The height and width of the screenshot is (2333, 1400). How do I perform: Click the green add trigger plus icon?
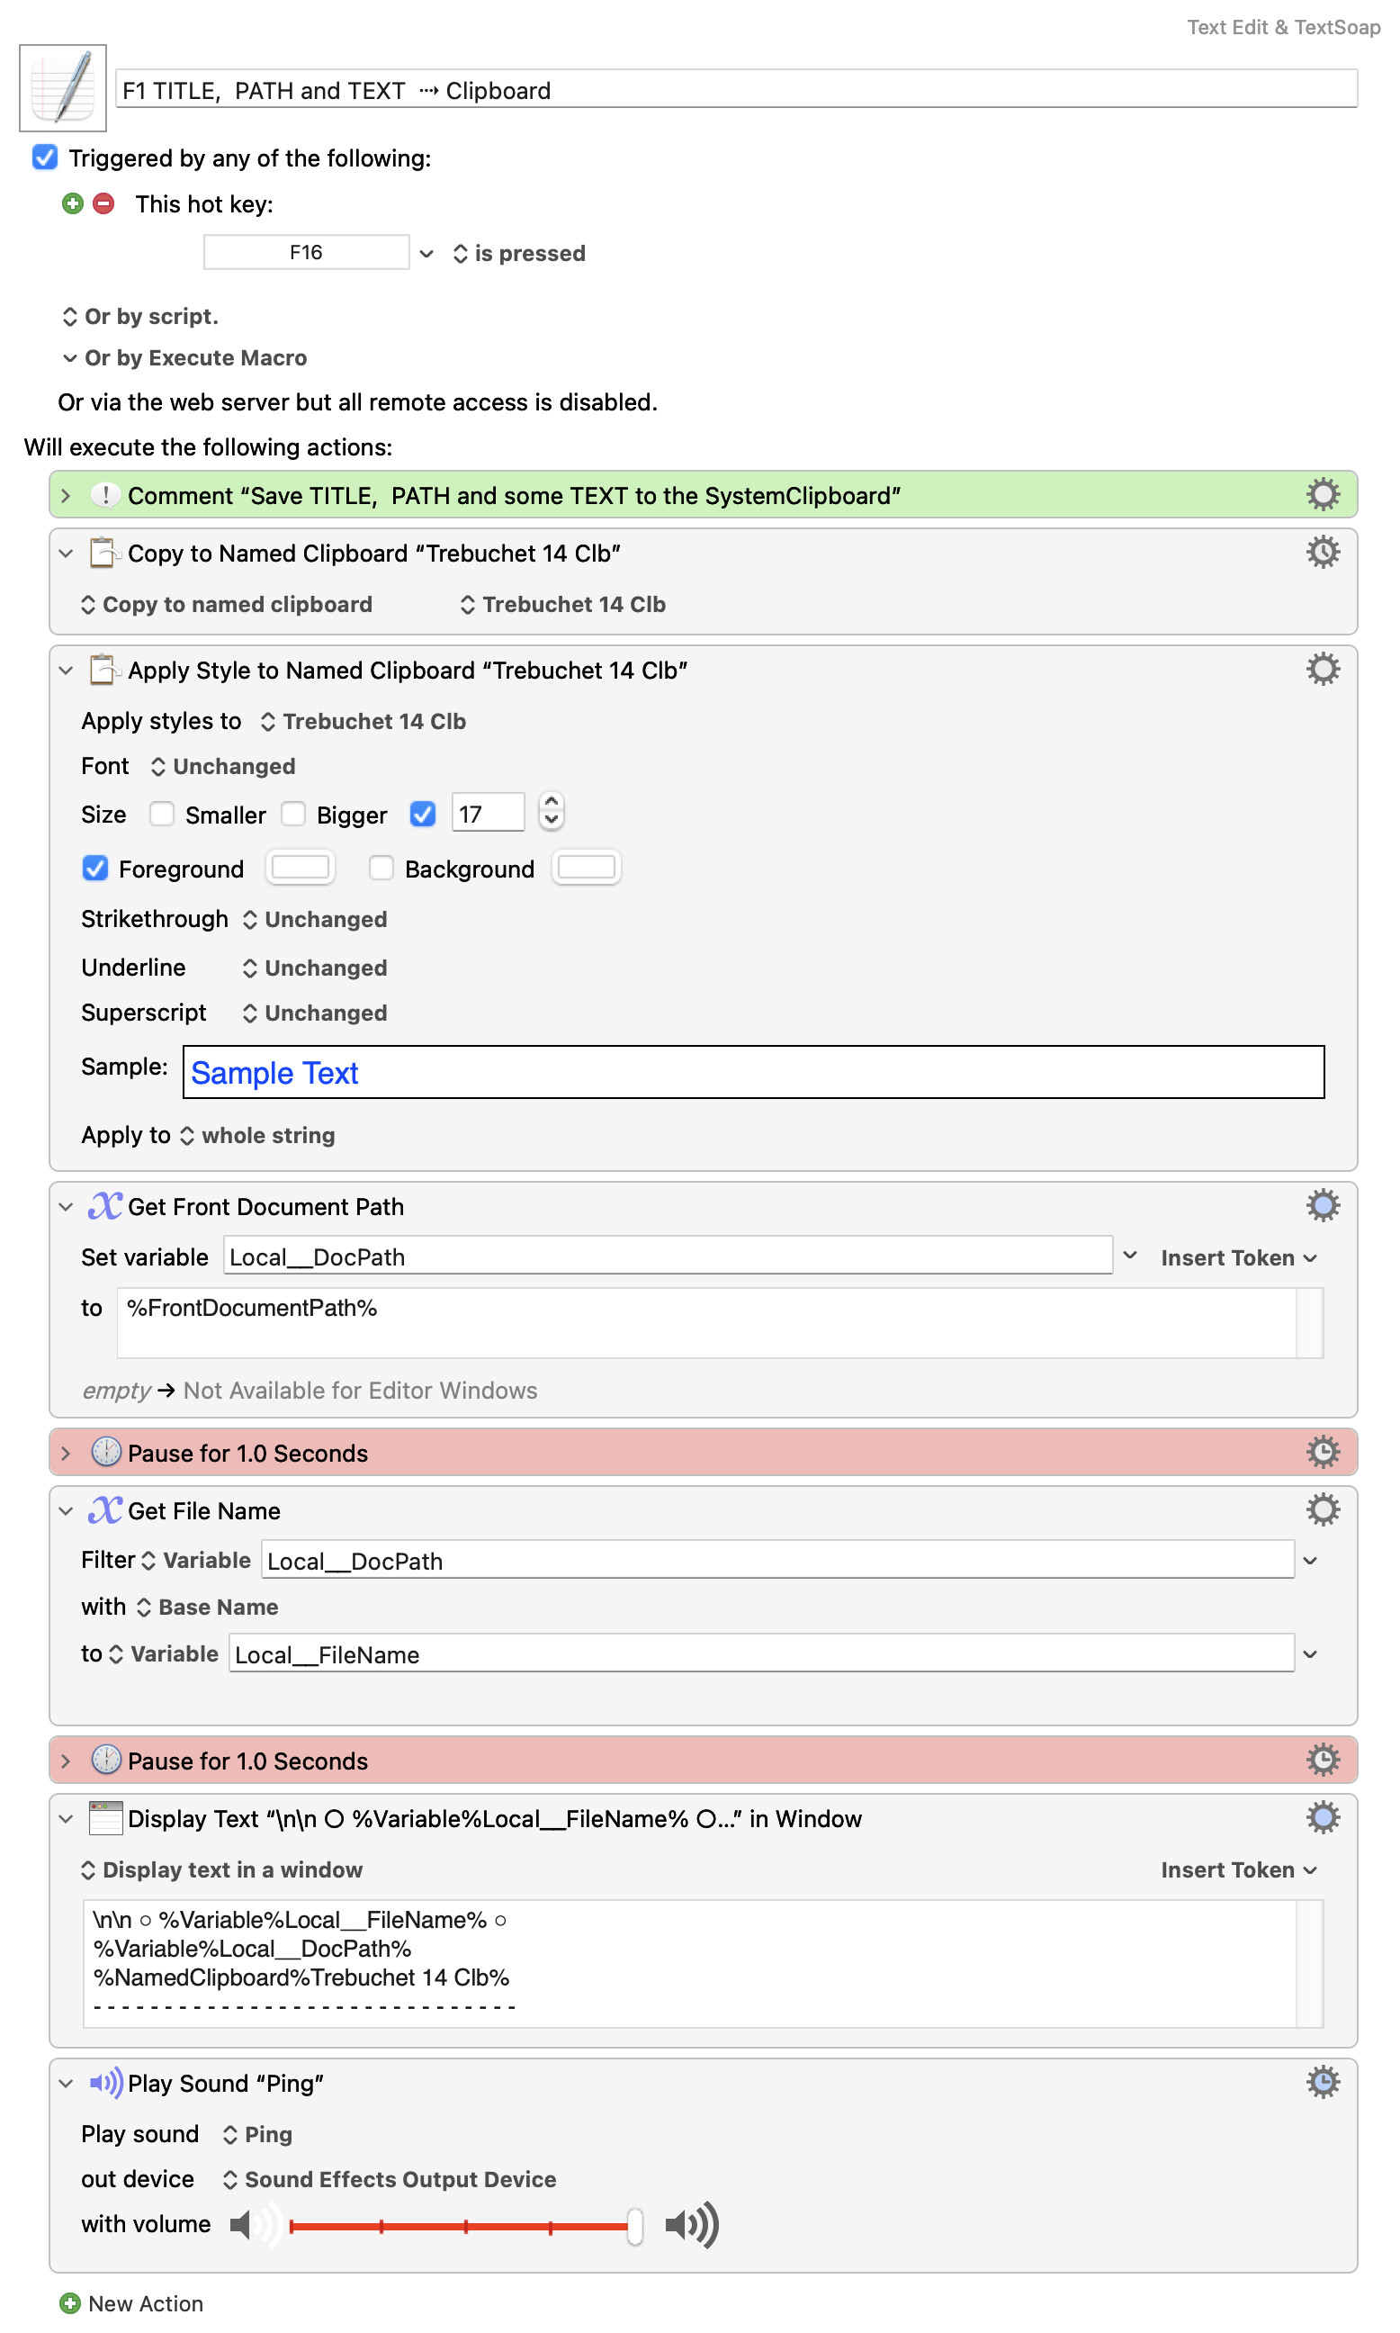point(73,203)
